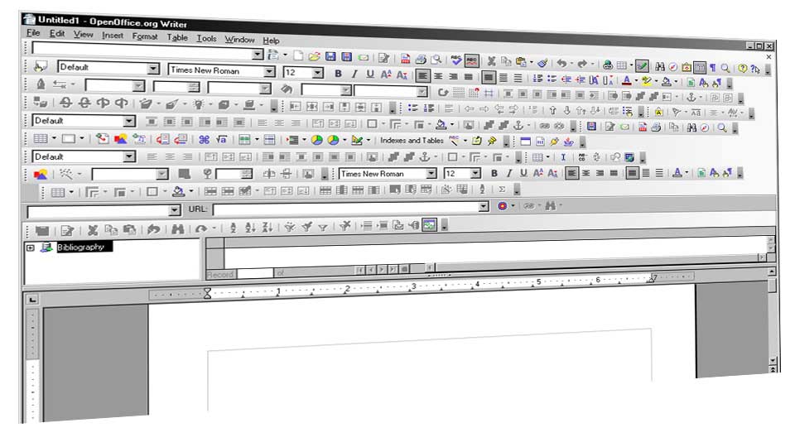Open the Highlighting color dropdown arrow

coord(656,81)
